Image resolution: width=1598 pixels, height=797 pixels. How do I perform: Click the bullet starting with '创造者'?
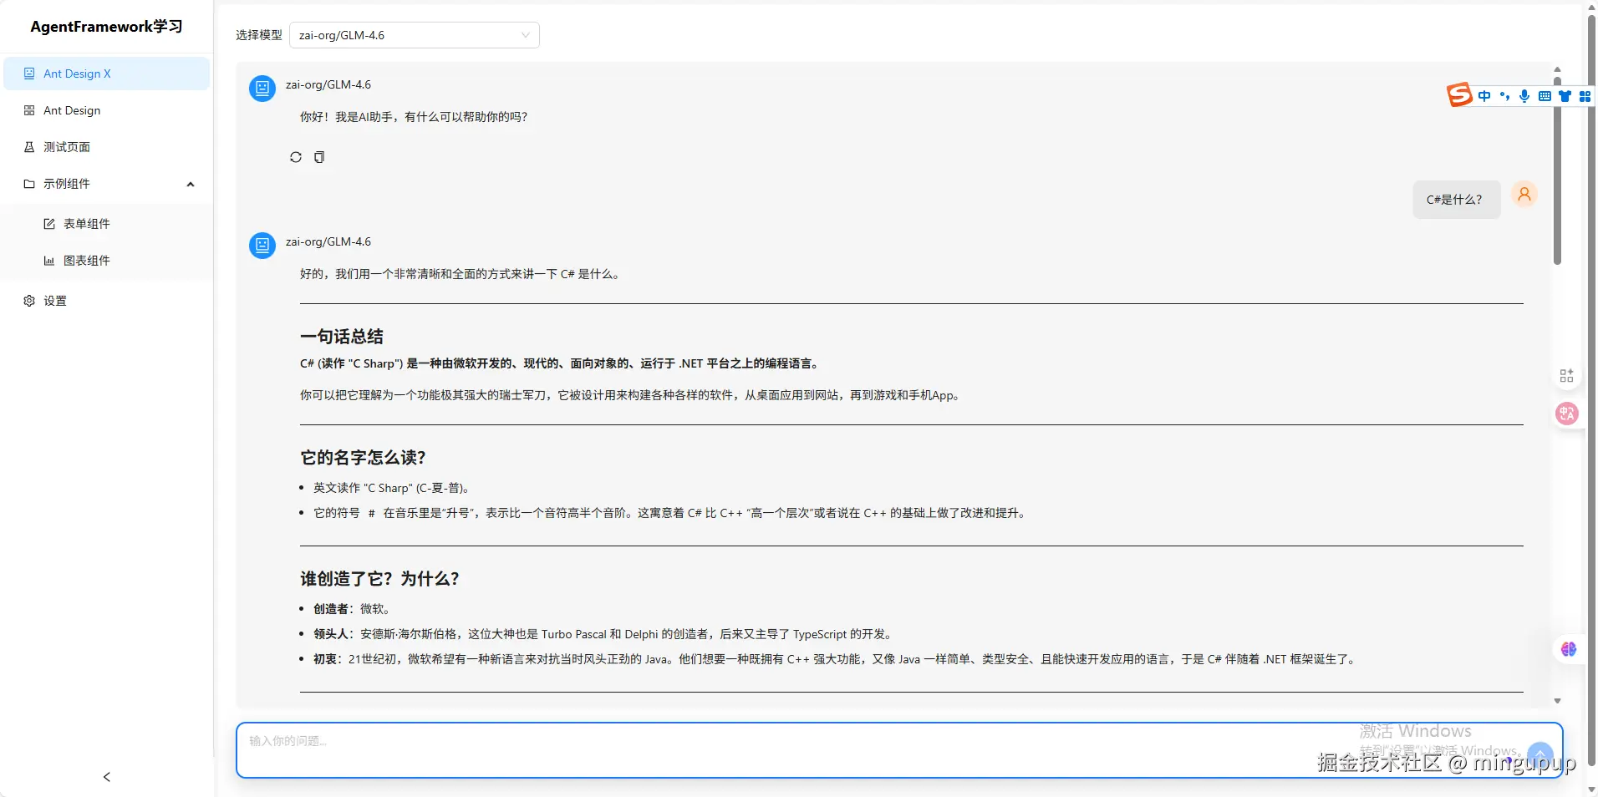[352, 609]
